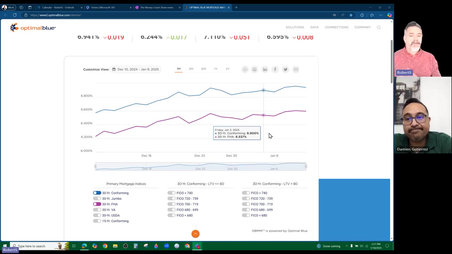Screen dimensions: 452x254
Task: Click the chart range navigator band
Action: tap(201, 167)
